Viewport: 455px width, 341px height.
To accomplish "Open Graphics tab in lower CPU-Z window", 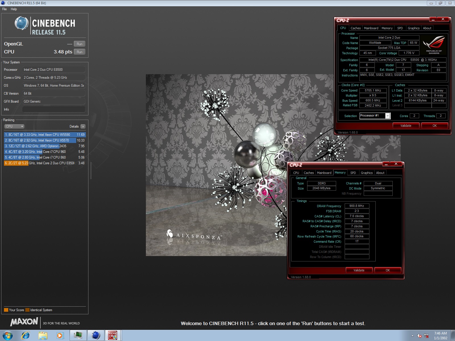I will pos(367,173).
